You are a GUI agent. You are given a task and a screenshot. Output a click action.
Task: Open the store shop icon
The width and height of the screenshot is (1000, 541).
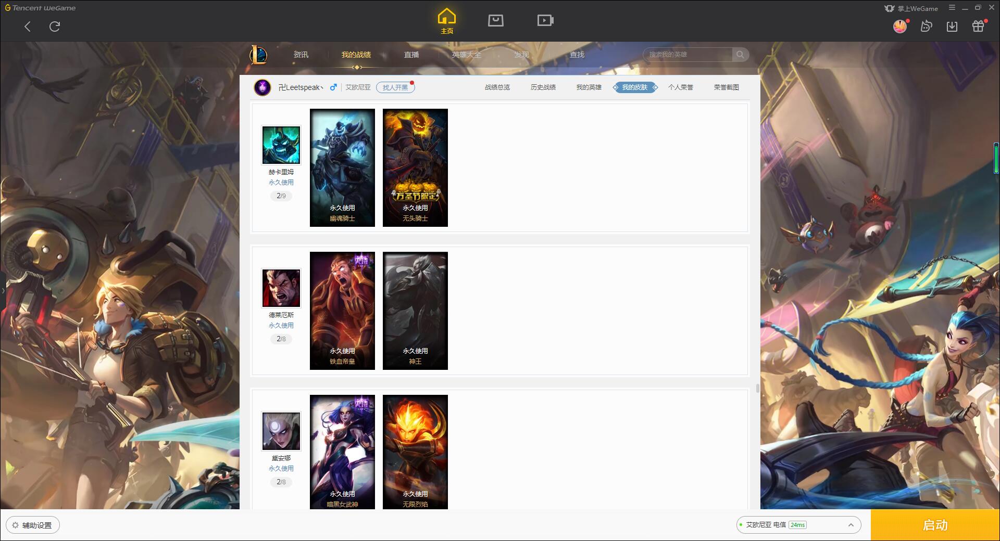(496, 20)
